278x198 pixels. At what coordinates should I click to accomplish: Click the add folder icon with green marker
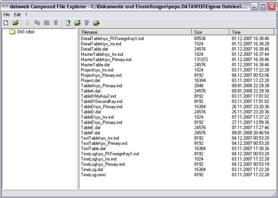(78, 23)
